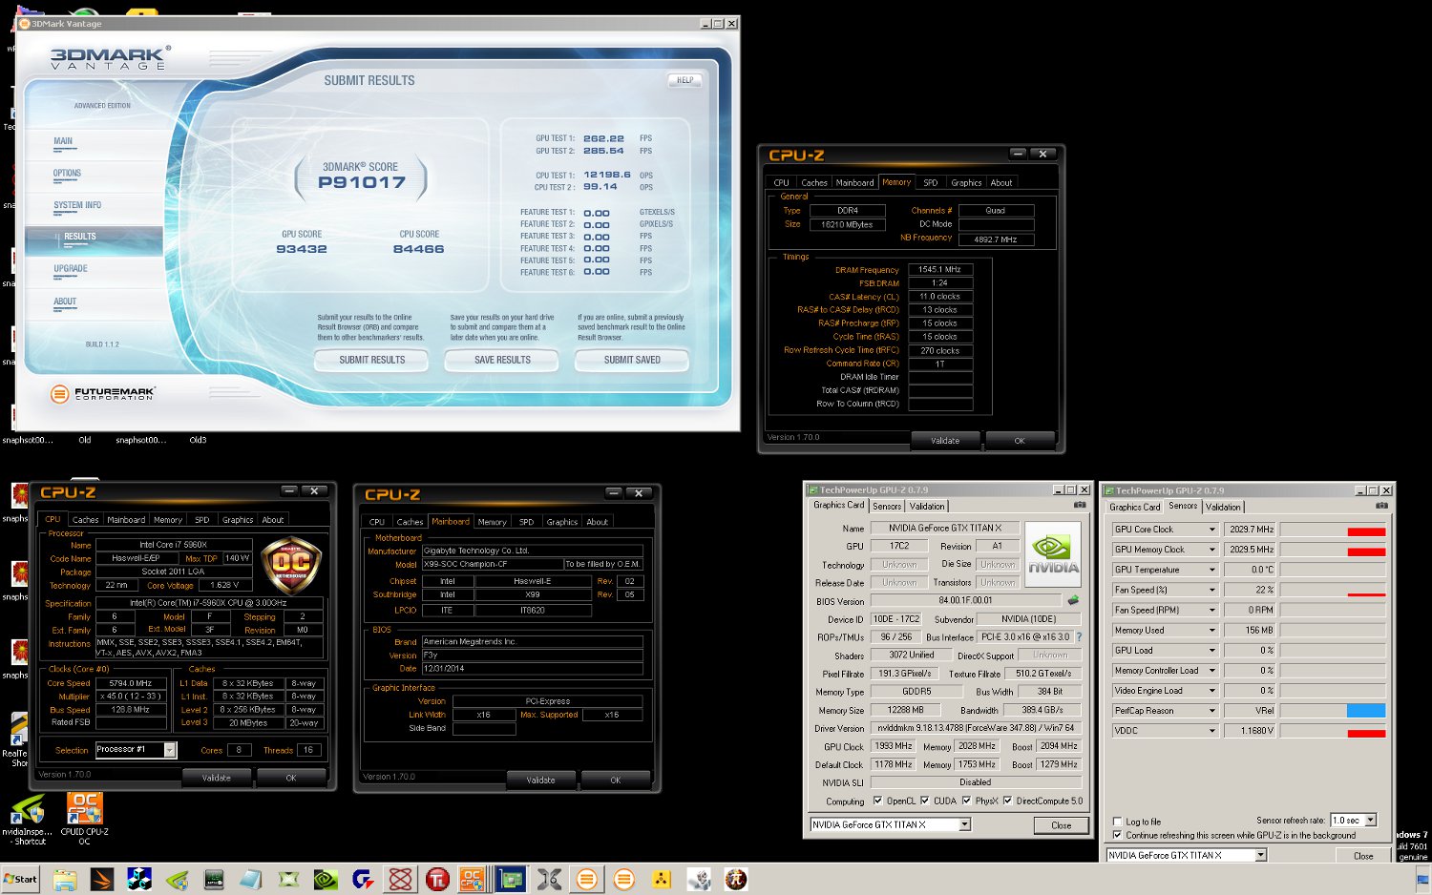Enable the Log to file checkbox
The image size is (1432, 895).
point(1118,822)
